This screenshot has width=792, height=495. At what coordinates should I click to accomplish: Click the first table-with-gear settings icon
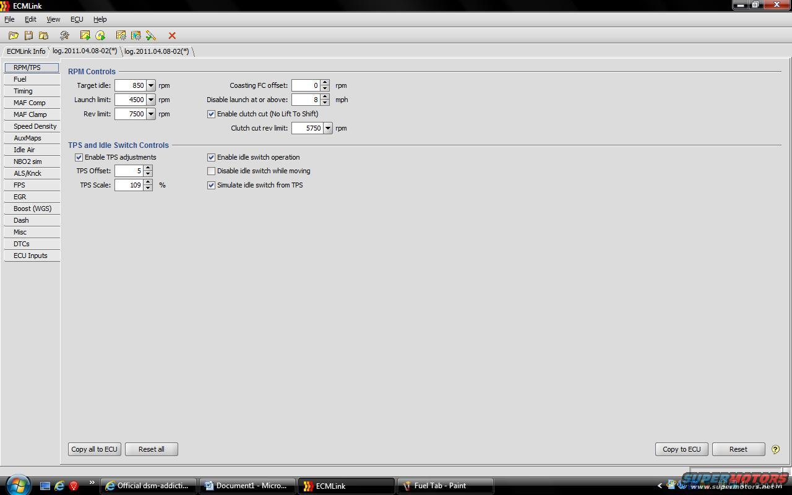121,36
